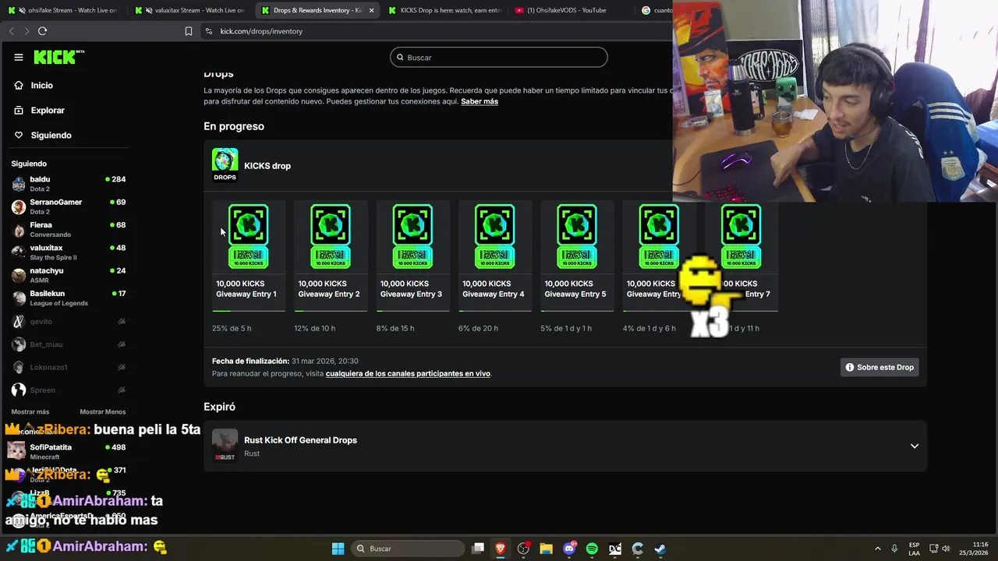
Task: Reload the page
Action: point(42,31)
